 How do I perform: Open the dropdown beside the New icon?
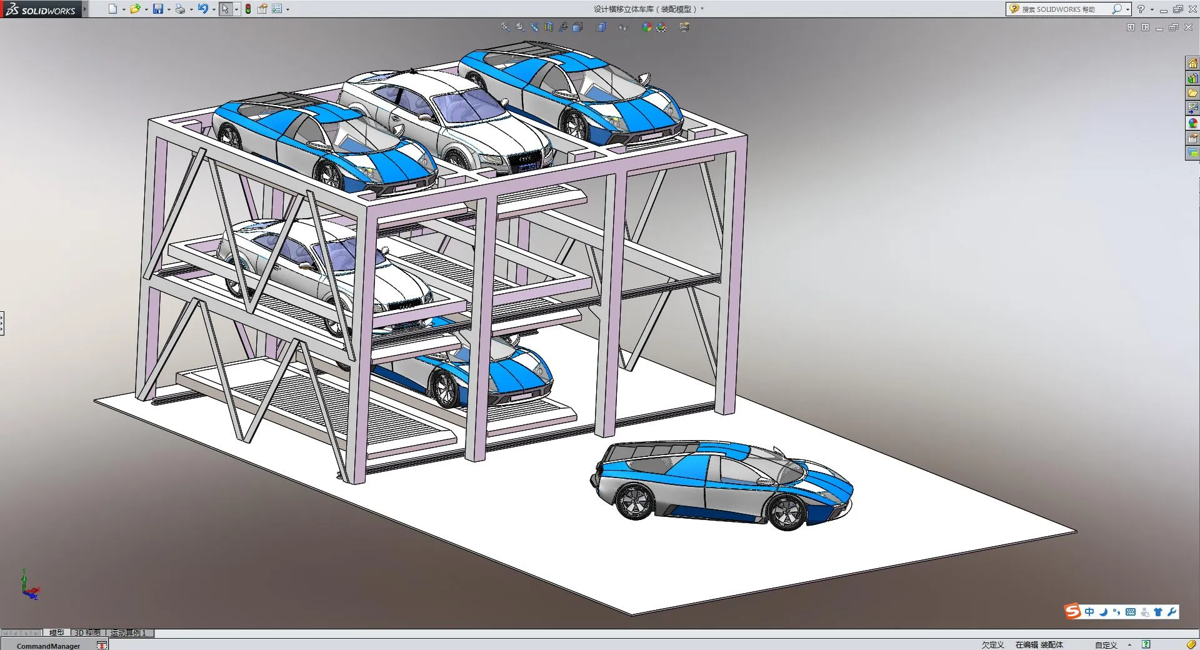pyautogui.click(x=123, y=9)
